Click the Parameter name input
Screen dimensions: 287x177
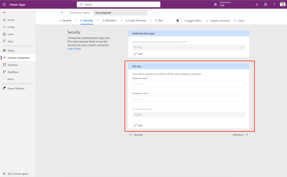[x=188, y=99]
